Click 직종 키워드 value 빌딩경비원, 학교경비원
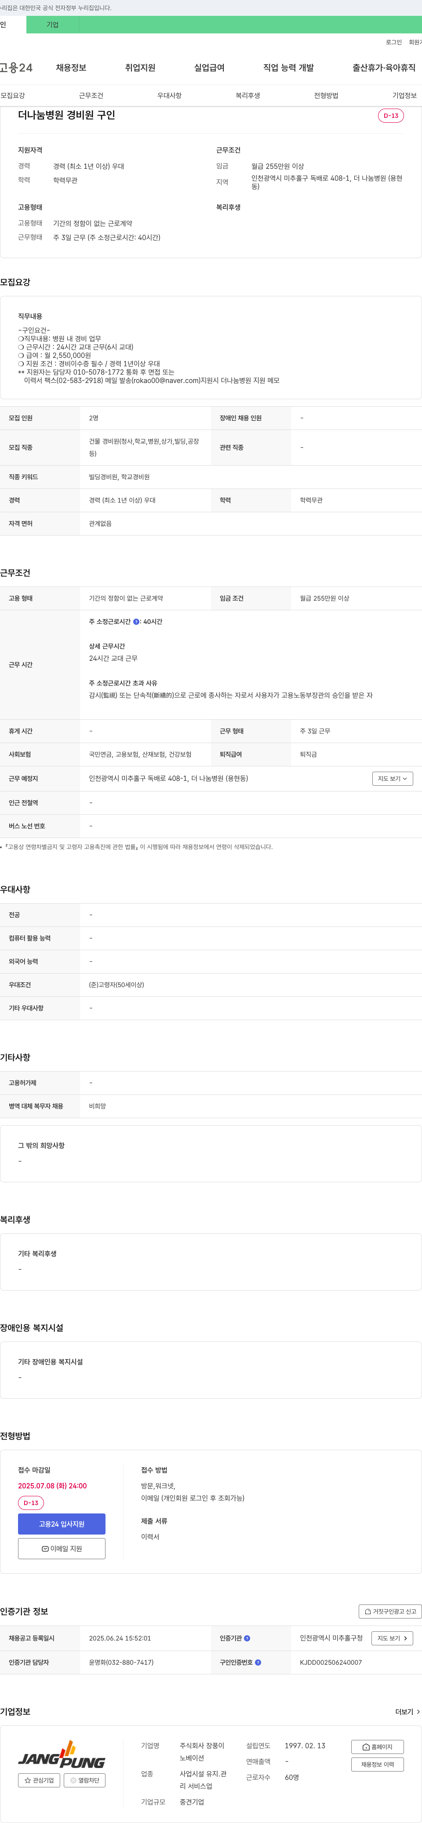Viewport: 422px width, 1823px height. (x=119, y=477)
